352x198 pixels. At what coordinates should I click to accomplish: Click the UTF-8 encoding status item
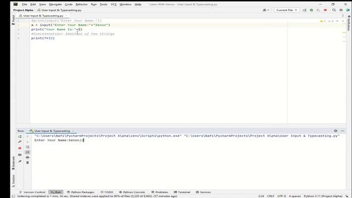tap(282, 196)
